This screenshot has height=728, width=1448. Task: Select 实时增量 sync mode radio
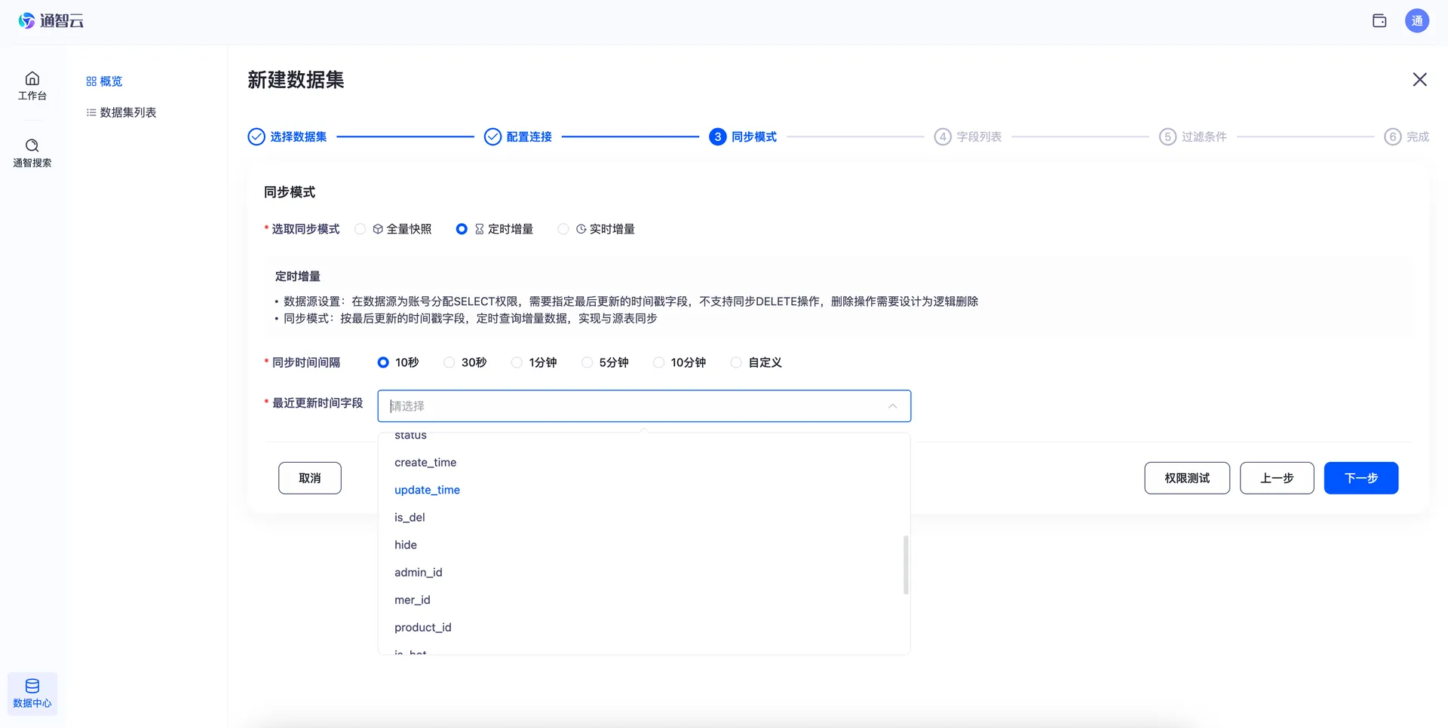pyautogui.click(x=563, y=229)
